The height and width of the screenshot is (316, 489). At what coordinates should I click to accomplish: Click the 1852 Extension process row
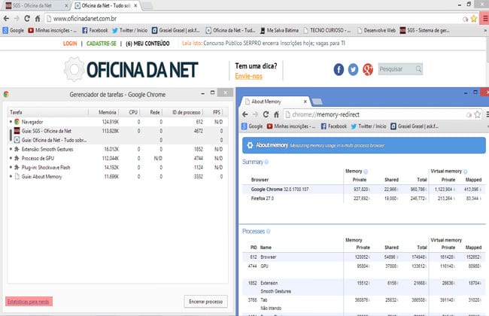point(364,287)
